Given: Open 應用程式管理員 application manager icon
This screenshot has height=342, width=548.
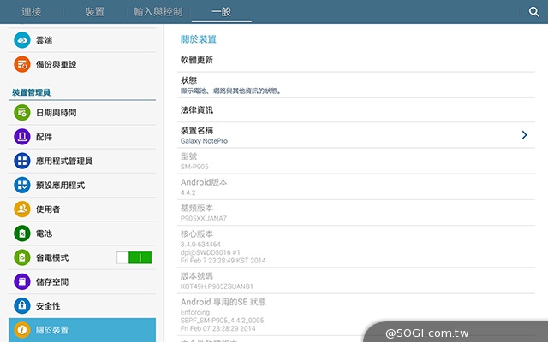Looking at the screenshot, I should pos(22,161).
